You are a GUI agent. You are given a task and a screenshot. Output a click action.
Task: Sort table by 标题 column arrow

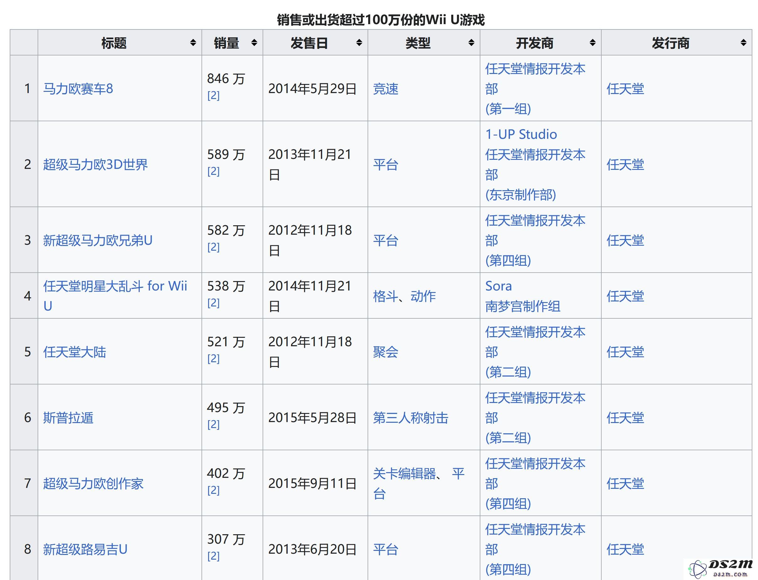point(193,43)
